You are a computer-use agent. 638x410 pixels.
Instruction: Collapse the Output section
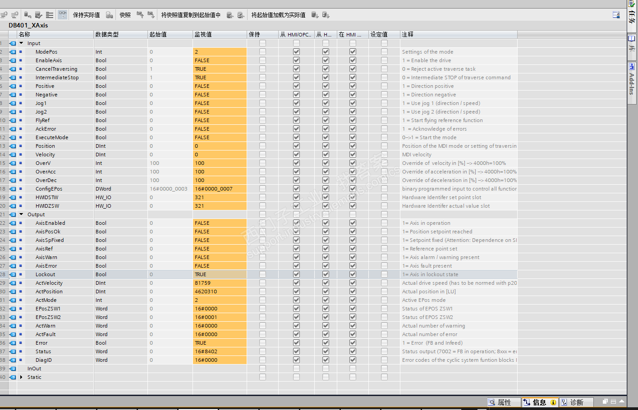[21, 214]
